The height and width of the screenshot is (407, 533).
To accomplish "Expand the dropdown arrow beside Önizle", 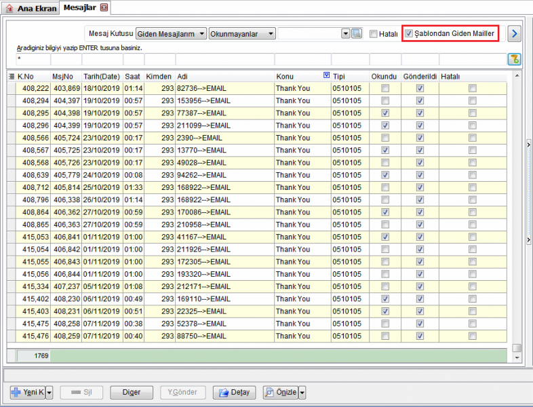I will click(x=302, y=392).
